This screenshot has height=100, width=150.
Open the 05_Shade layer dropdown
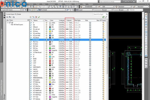pyautogui.click(x=65, y=10)
